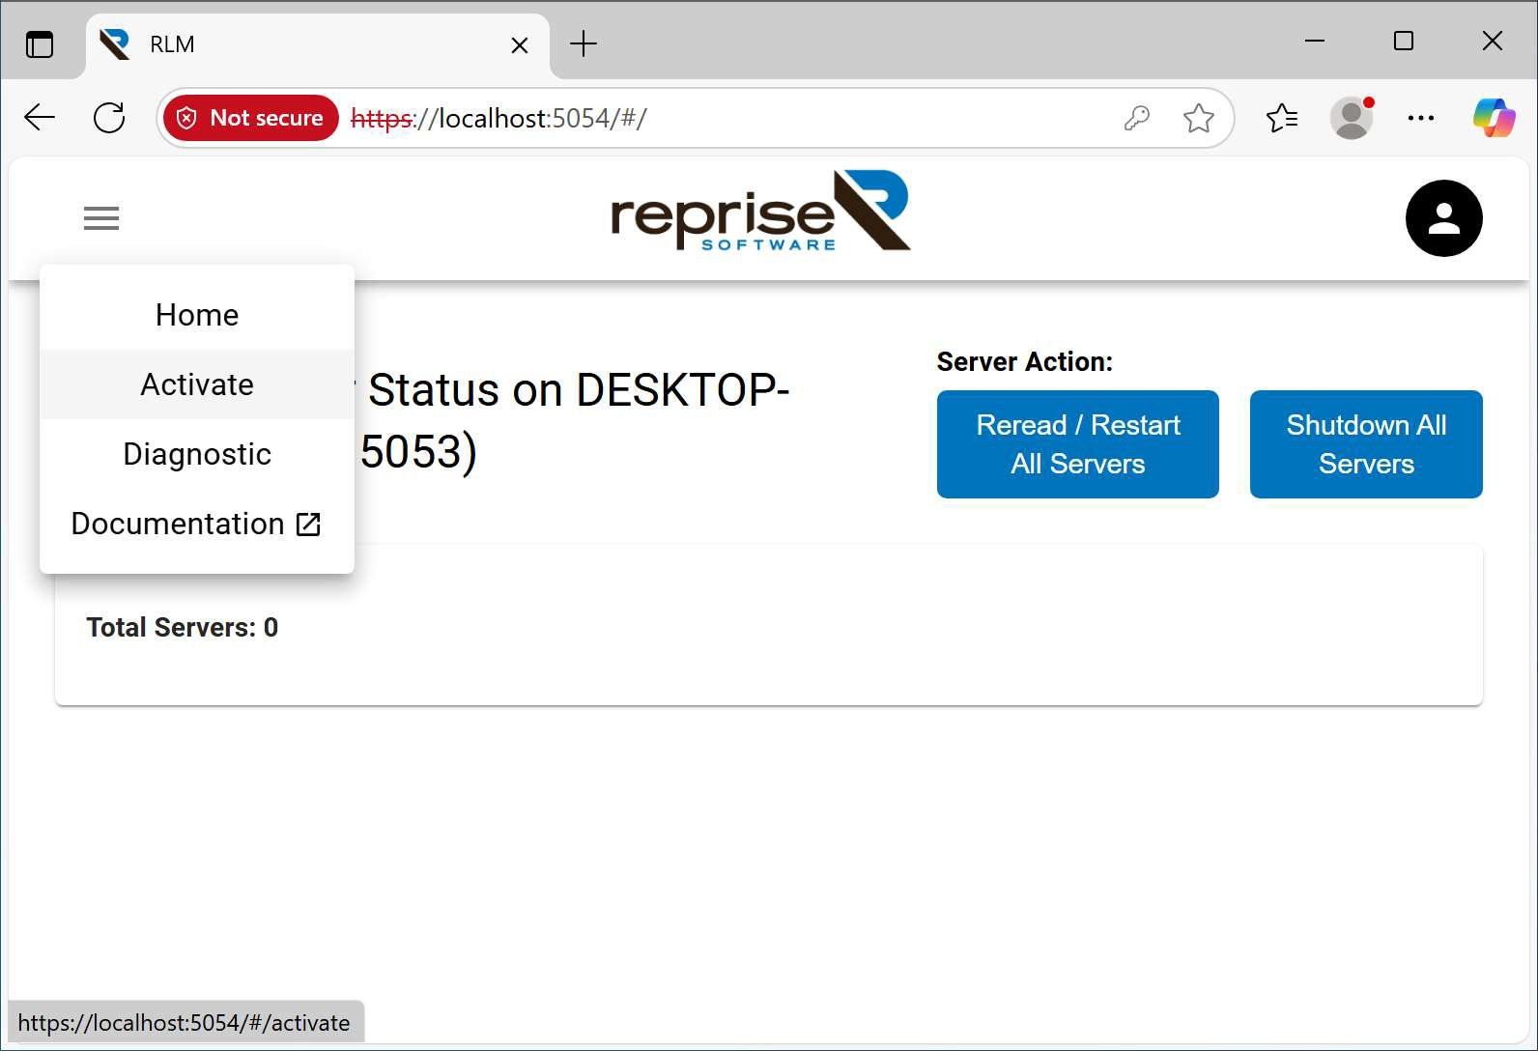Click the Not secure site badge

pos(251,118)
